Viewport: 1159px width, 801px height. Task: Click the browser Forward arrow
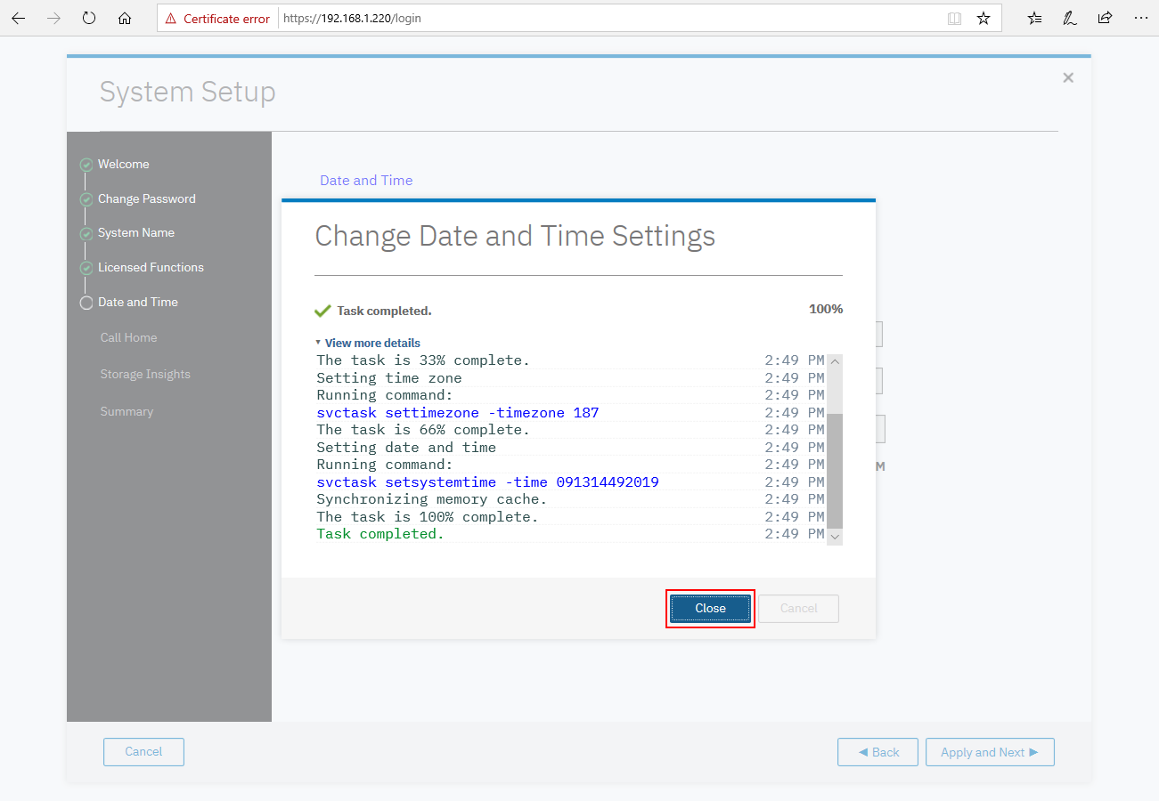(53, 18)
